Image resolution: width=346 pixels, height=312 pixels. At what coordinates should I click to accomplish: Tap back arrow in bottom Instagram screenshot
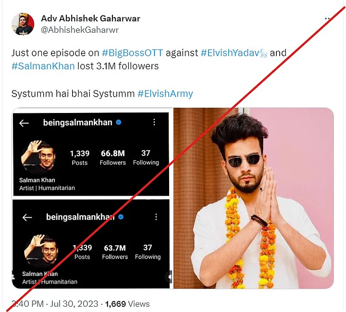coord(27,217)
